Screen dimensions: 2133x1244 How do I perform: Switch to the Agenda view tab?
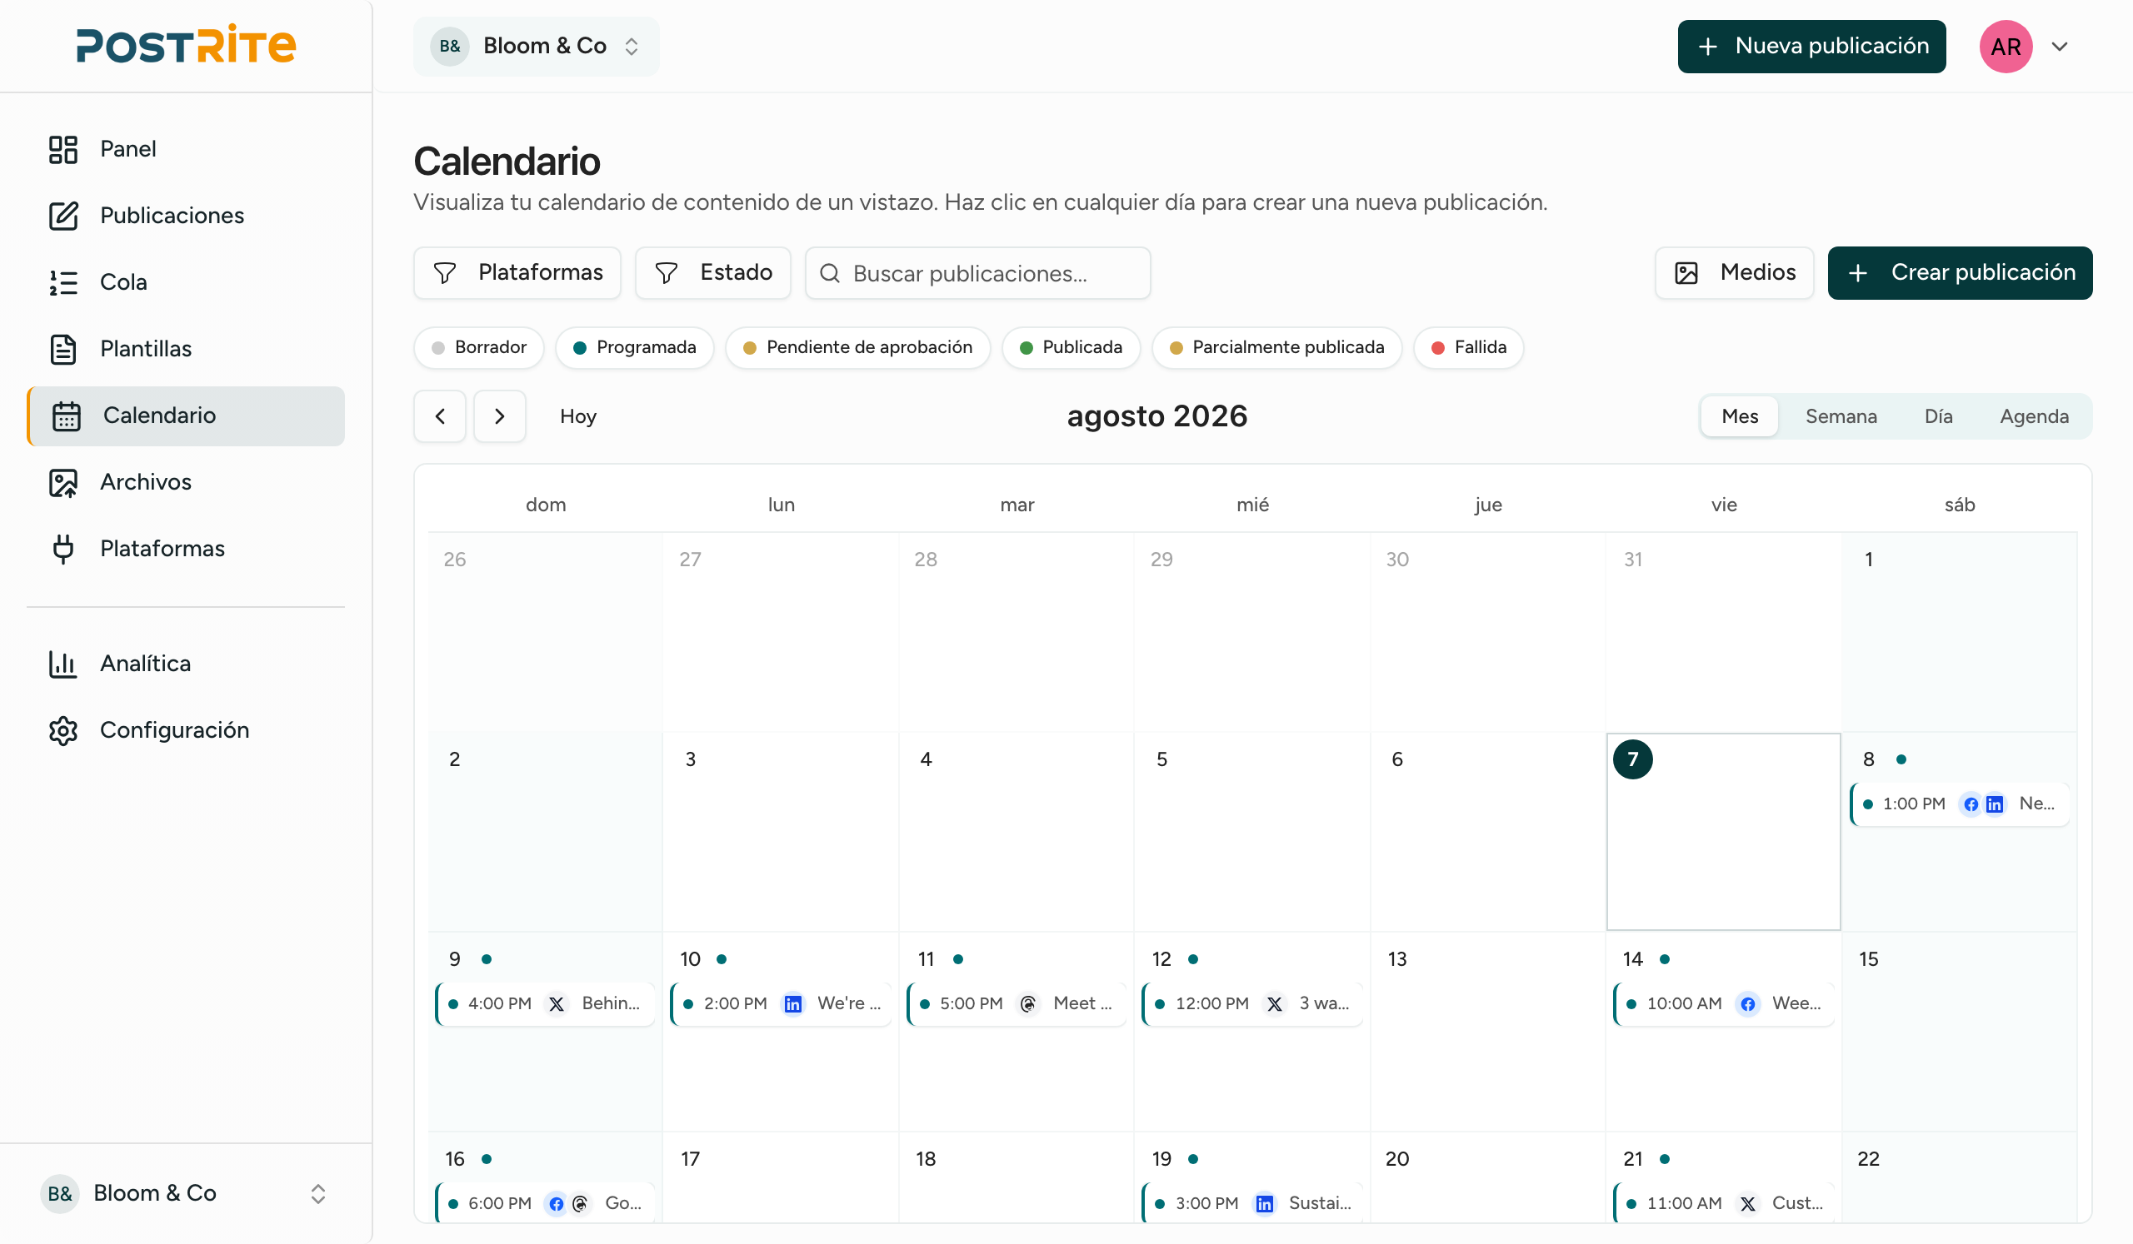point(2034,416)
